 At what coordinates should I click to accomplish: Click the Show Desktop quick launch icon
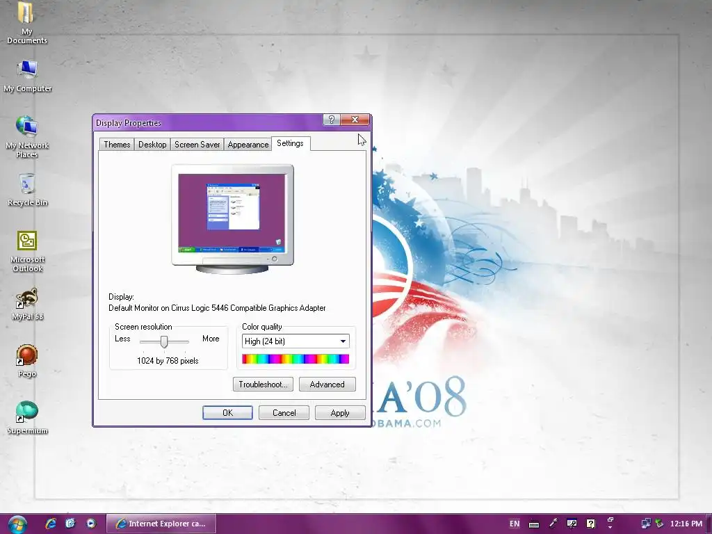[70, 524]
